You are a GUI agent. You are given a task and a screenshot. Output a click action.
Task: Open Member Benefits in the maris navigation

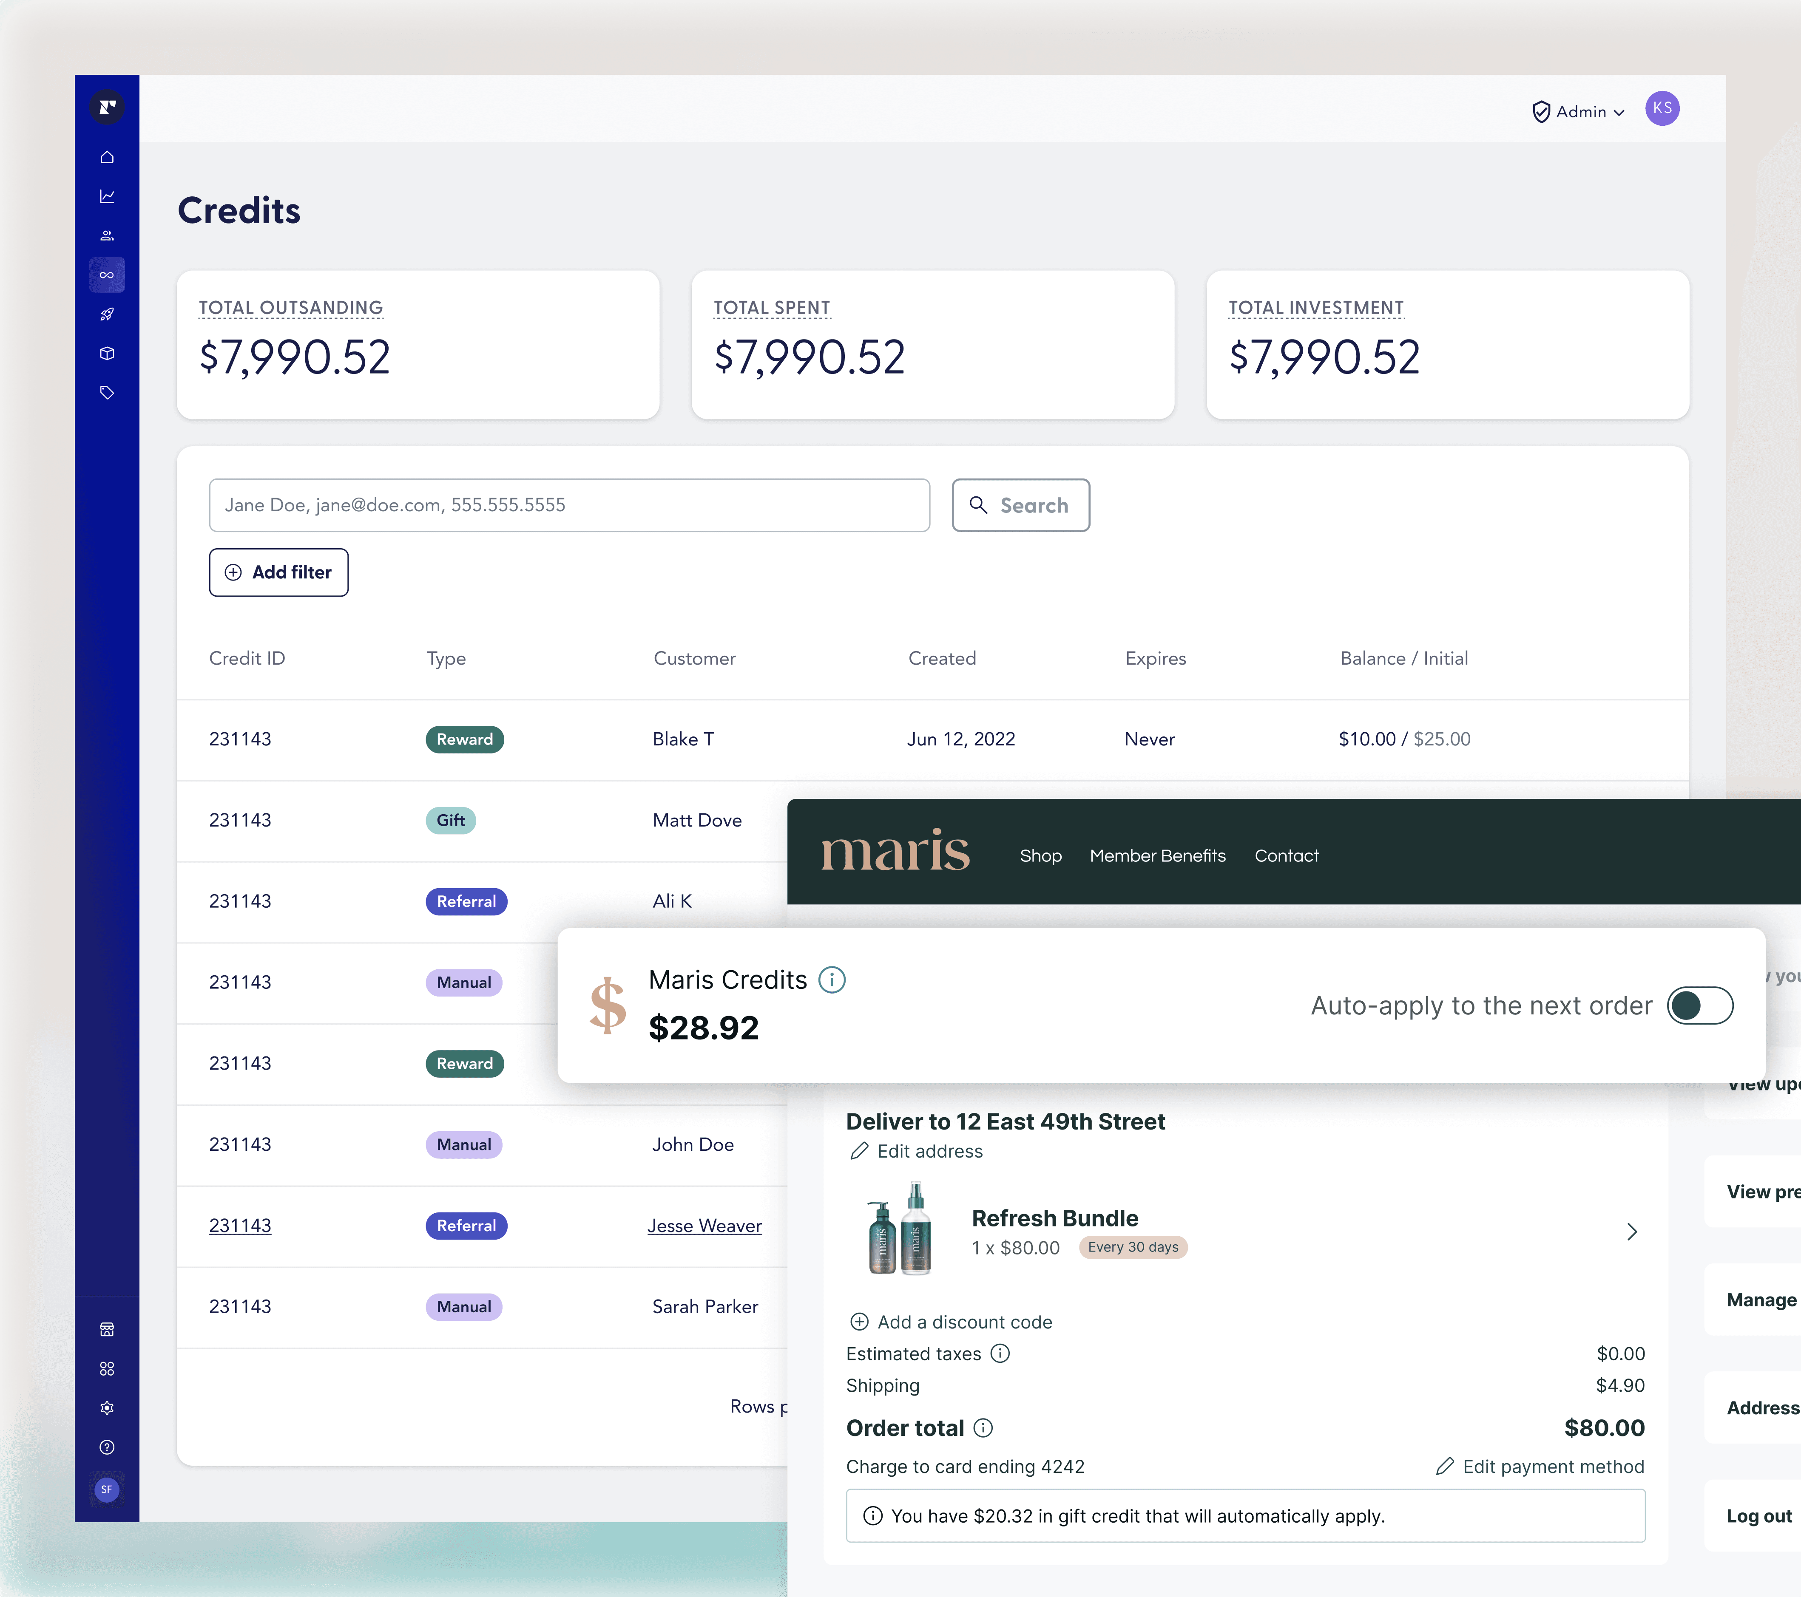tap(1158, 856)
